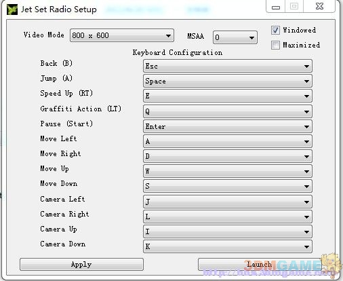Expand the Graffiti Action (LT) dropdown
Viewport: 343px width, 281px height.
click(228, 111)
